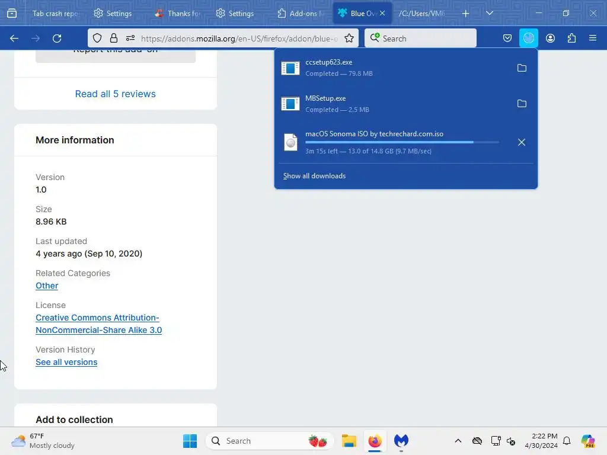607x455 pixels.
Task: Open the Copilot preview taskbar icon
Action: (x=587, y=441)
